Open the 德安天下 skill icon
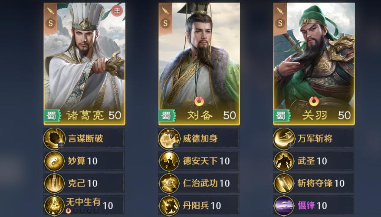Viewport: 381px width, 217px height. [x=169, y=161]
